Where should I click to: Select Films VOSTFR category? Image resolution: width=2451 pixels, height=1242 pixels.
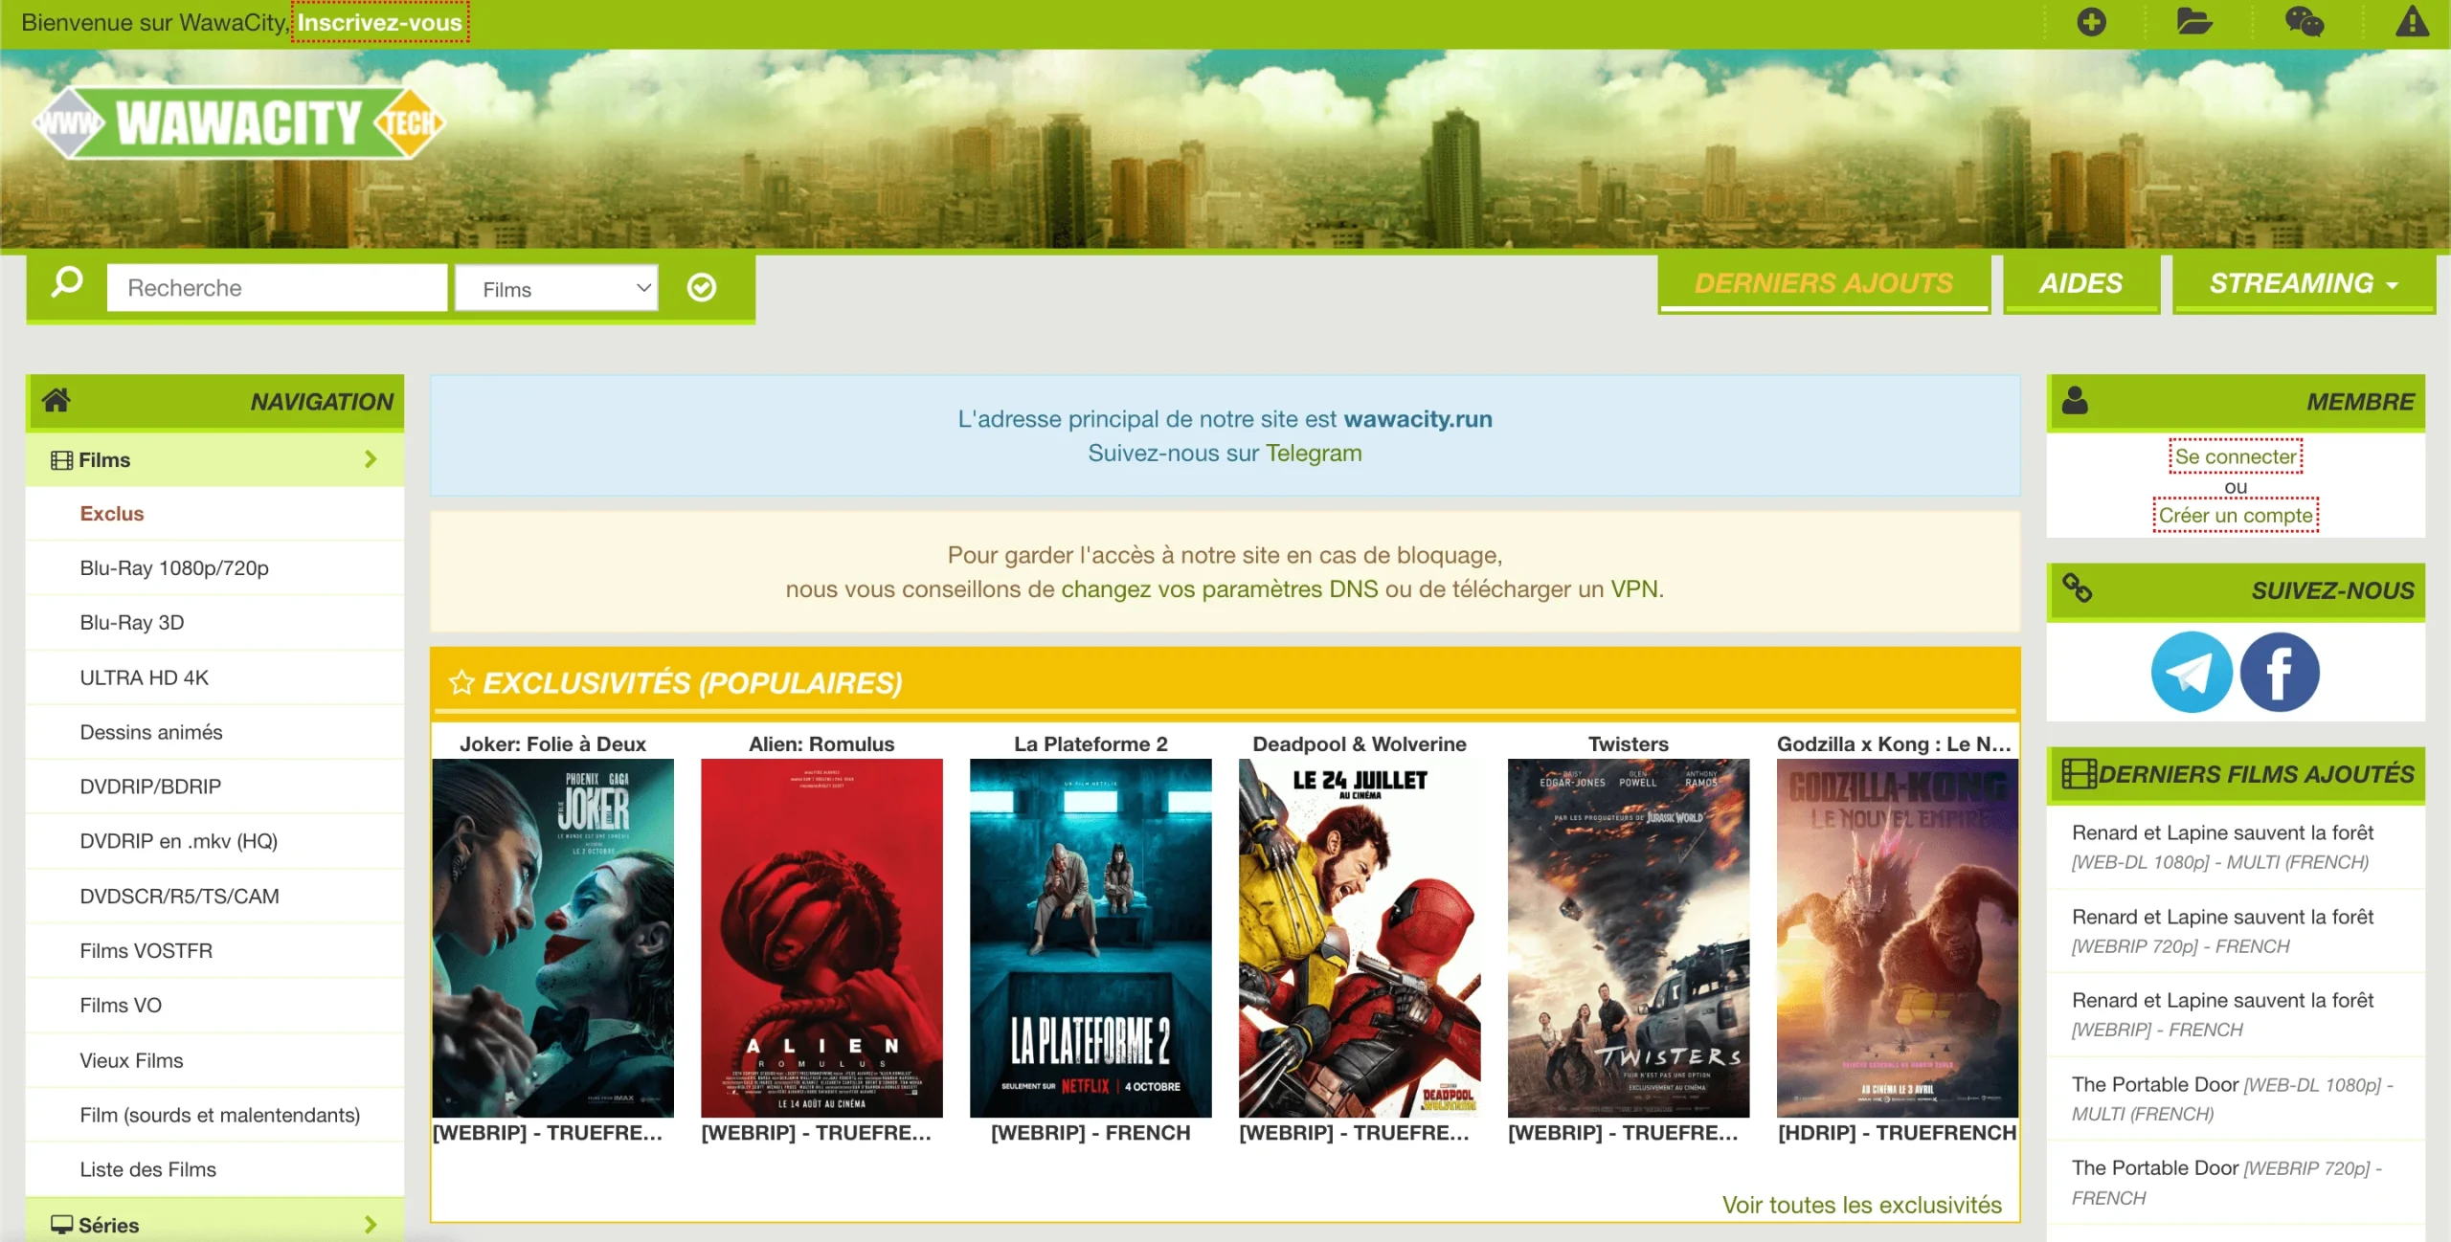[146, 951]
